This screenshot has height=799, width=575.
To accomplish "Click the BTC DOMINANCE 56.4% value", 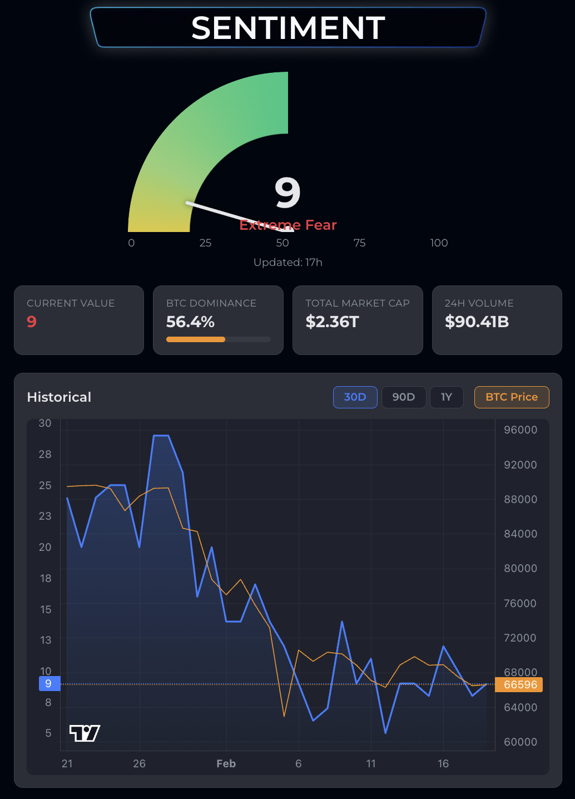I will 190,322.
